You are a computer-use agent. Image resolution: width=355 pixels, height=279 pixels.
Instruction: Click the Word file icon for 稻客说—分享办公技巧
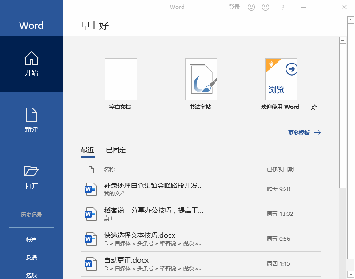(90, 214)
